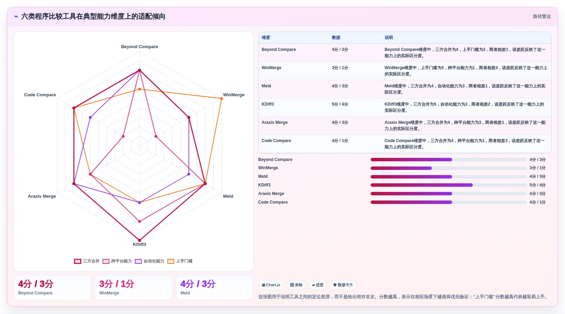Image resolution: width=565 pixels, height=314 pixels.
Task: Click the 说明 column header
Action: pyautogui.click(x=388, y=37)
